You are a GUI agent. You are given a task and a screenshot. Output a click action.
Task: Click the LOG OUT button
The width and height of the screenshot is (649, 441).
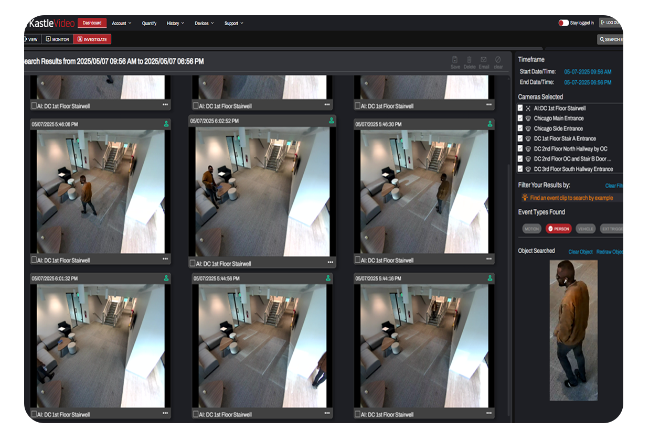[611, 23]
